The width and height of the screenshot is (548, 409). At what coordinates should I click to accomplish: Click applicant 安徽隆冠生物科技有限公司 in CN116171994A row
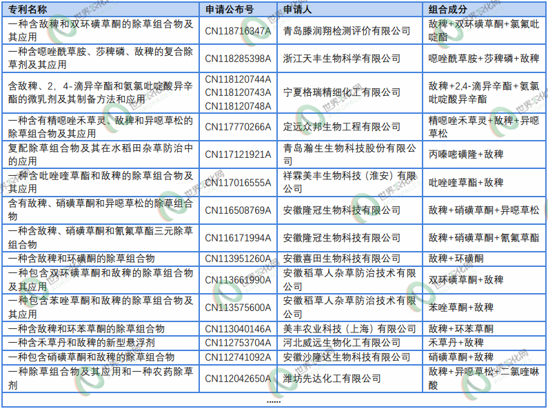[342, 238]
